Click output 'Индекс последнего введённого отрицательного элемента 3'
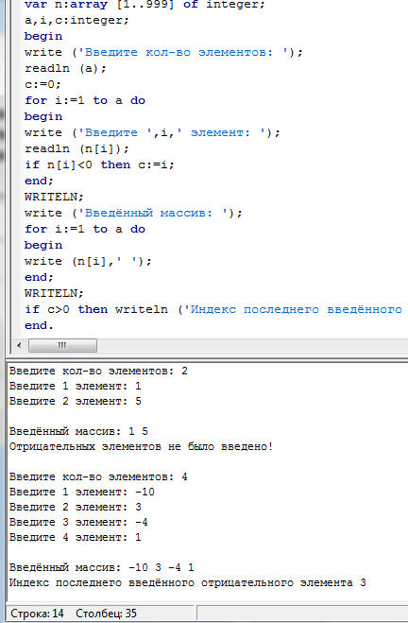Screen dimensions: 408x623 click(188, 583)
